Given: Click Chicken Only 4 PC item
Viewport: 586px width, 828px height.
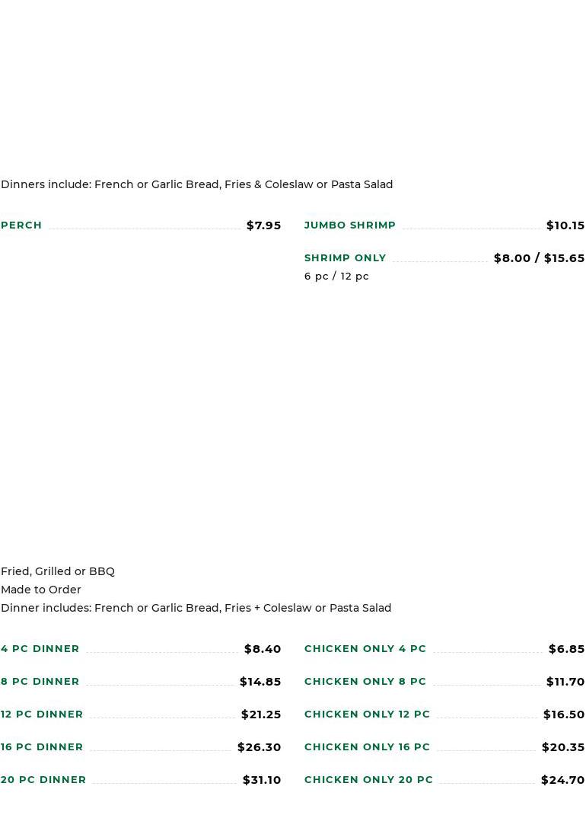Looking at the screenshot, I should (365, 649).
